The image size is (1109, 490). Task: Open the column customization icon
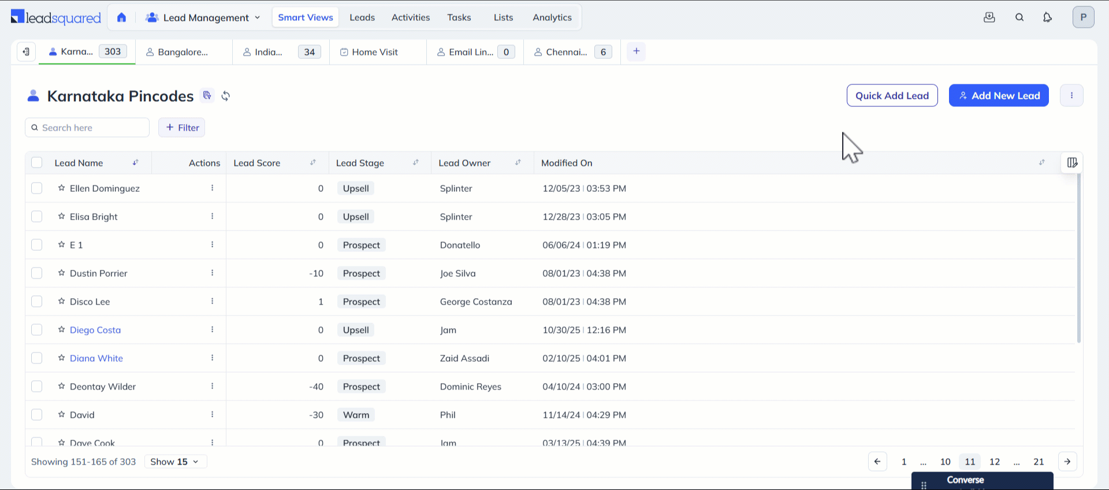(x=1072, y=163)
